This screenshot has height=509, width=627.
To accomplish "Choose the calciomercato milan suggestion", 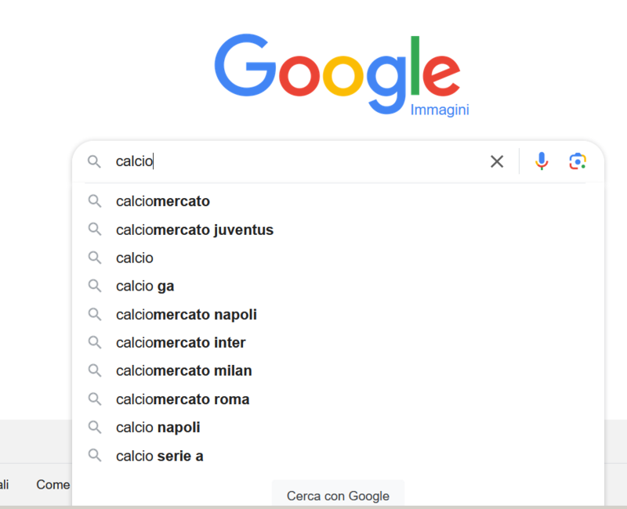I will [338, 370].
